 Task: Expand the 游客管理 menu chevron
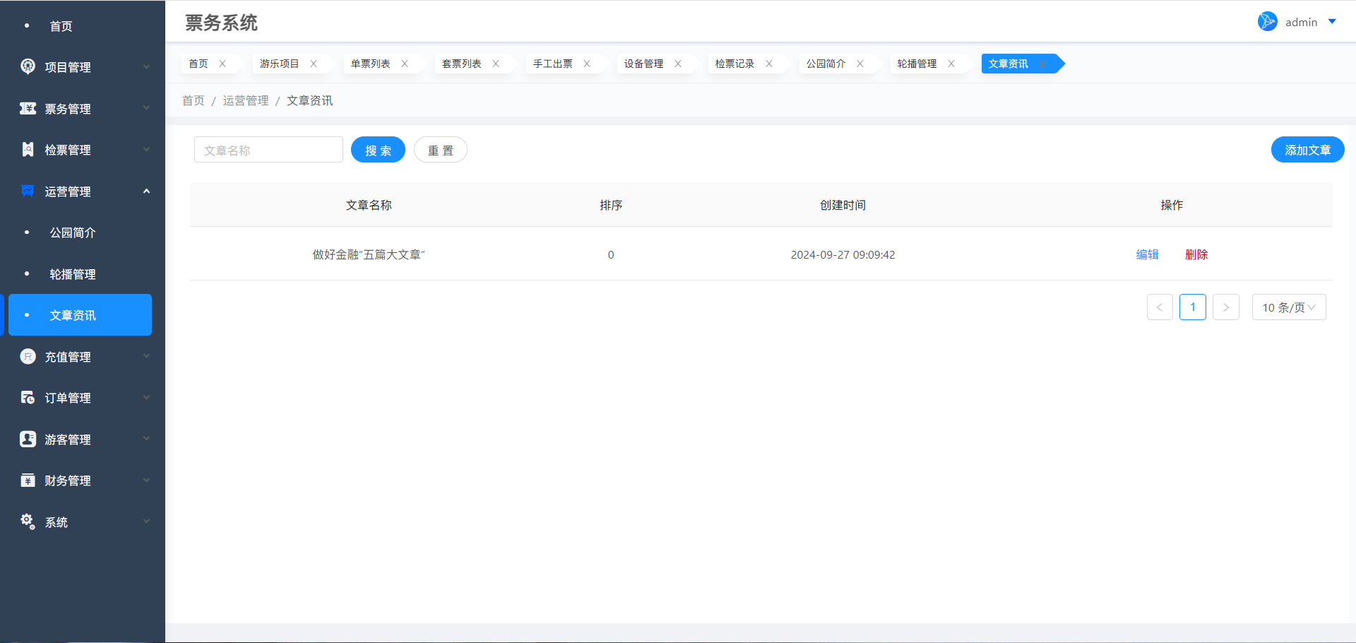146,439
